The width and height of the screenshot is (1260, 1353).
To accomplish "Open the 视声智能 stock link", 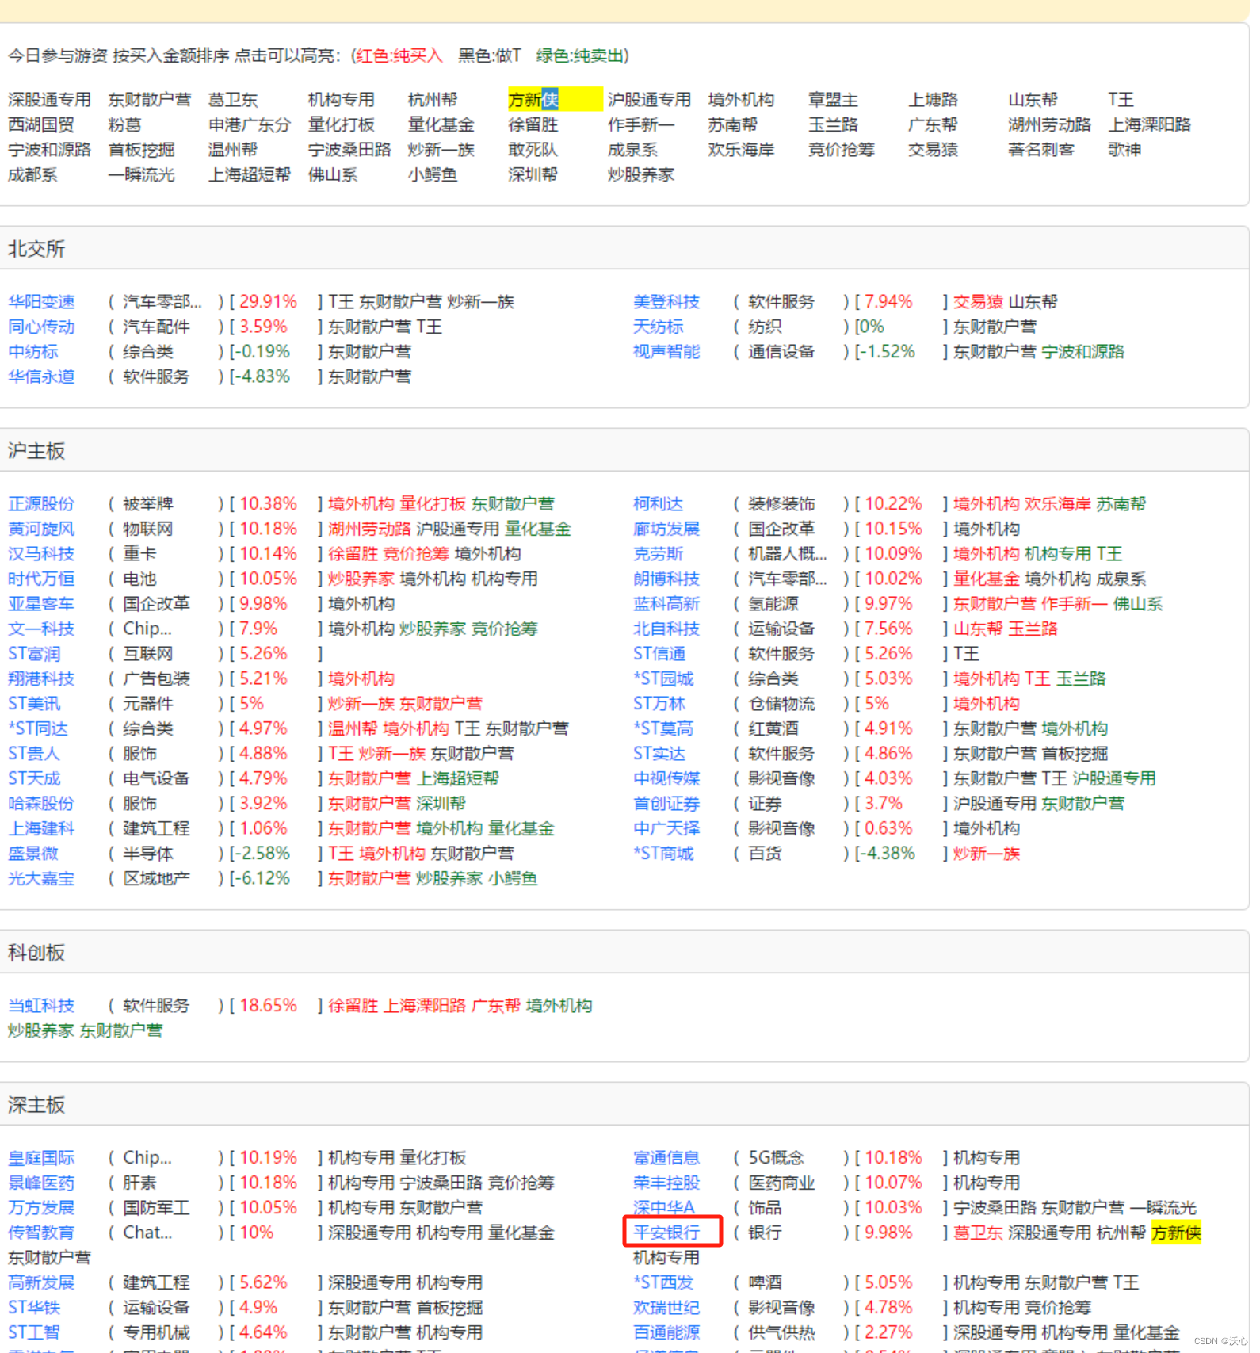I will (666, 352).
